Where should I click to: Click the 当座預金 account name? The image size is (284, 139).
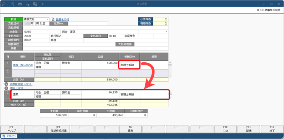pos(130,36)
